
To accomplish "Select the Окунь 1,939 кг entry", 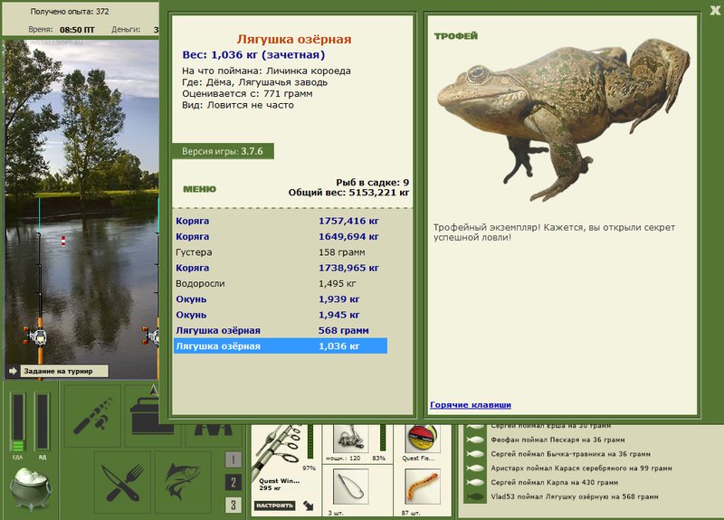I will (281, 299).
